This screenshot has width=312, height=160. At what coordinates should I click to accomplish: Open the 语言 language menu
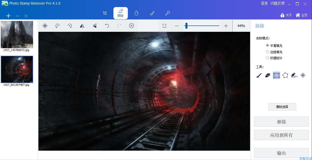tap(264, 4)
